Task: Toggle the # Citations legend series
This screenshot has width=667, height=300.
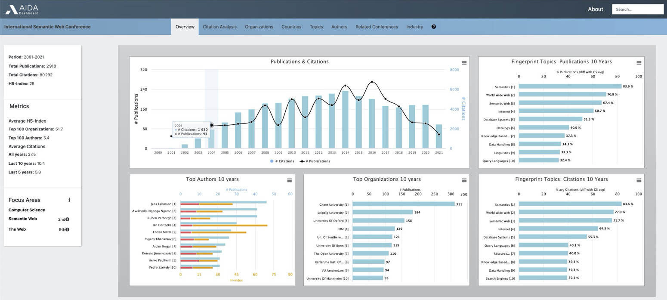Action: [282, 161]
